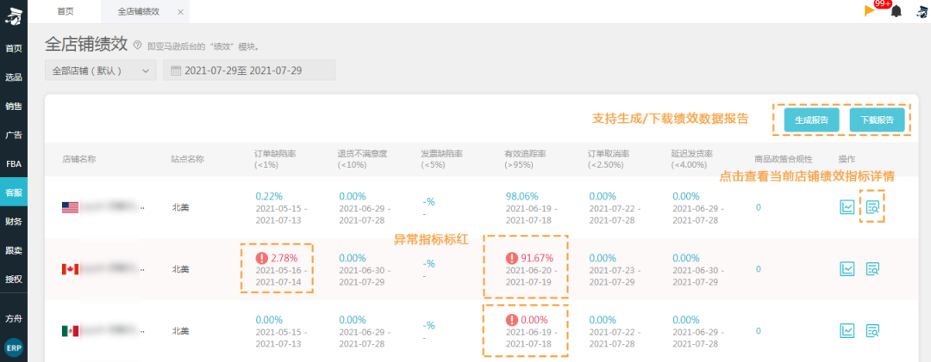Click the Mexico flag icon

click(70, 330)
